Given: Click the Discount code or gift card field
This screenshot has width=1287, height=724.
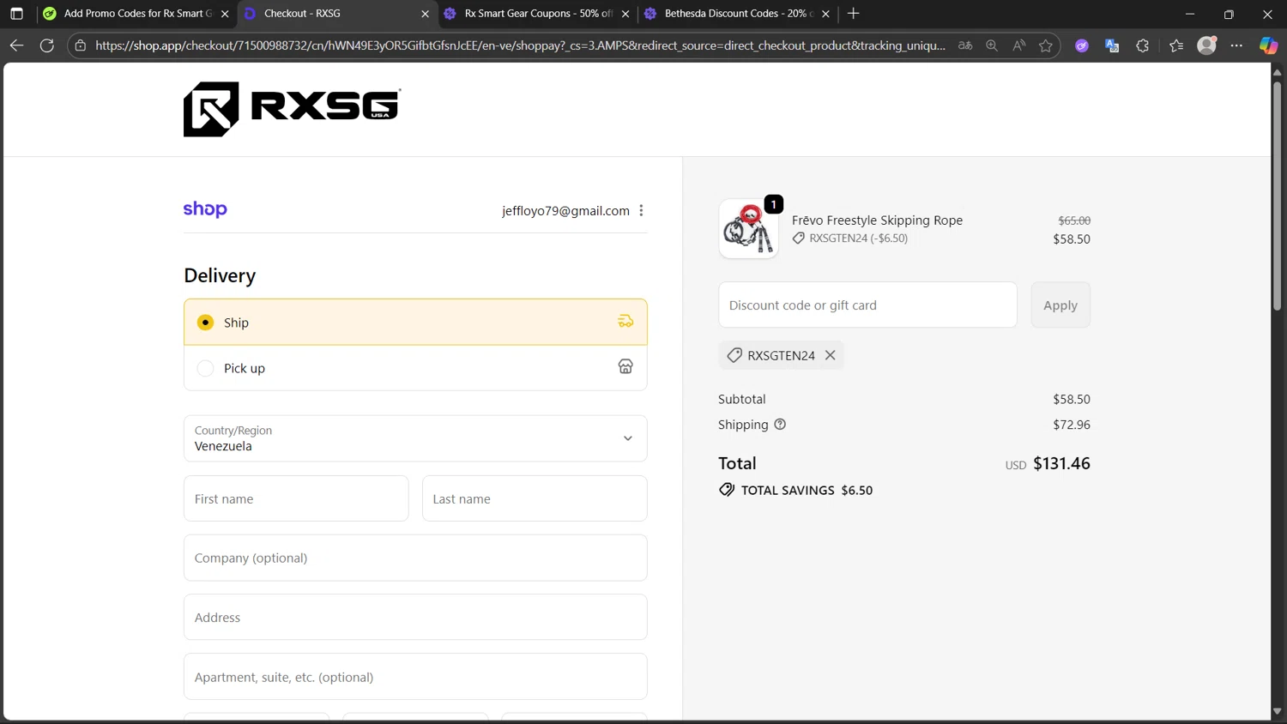Looking at the screenshot, I should point(867,305).
